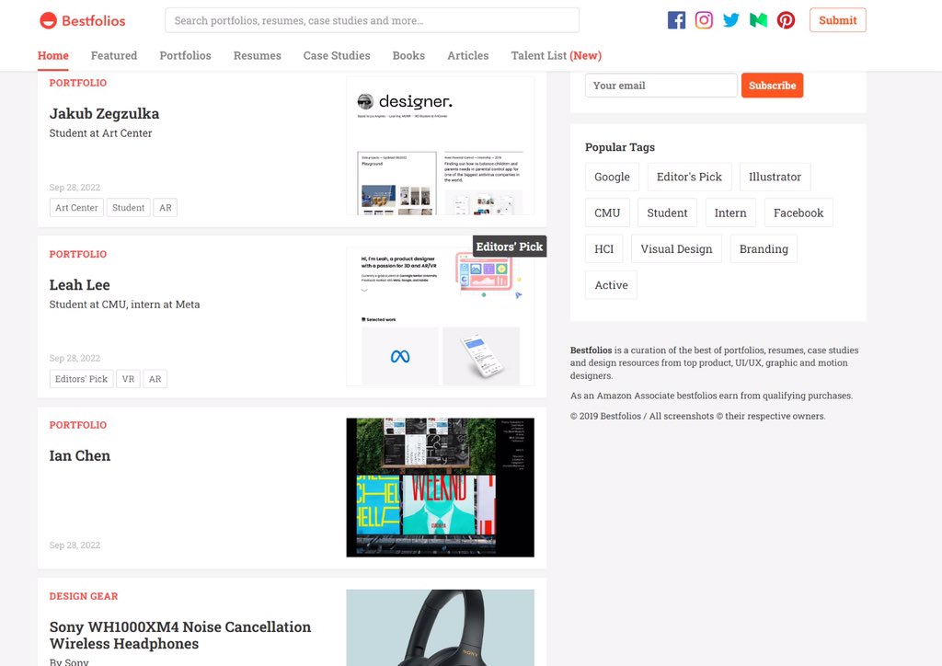
Task: Open the Portfolios tab
Action: tap(185, 55)
